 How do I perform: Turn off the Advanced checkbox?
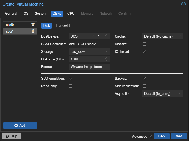tap(150, 136)
